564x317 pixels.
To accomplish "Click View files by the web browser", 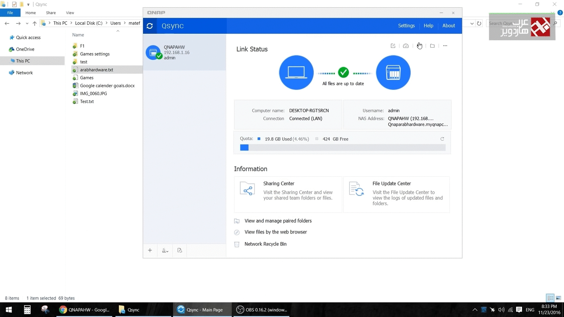I will pyautogui.click(x=276, y=232).
